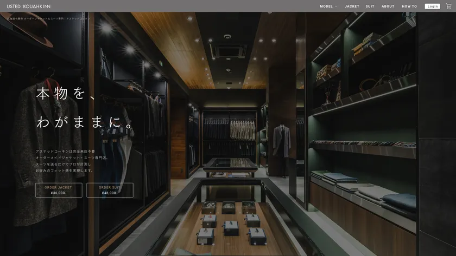Click the Login button
The height and width of the screenshot is (256, 456).
tap(433, 6)
